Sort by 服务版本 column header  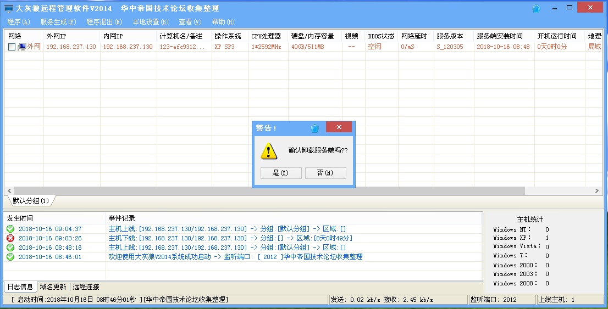point(454,36)
